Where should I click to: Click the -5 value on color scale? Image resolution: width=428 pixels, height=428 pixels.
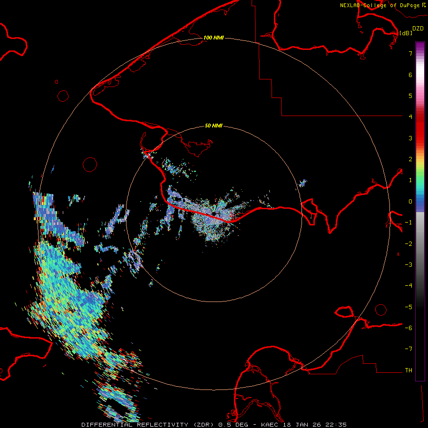pyautogui.click(x=409, y=307)
